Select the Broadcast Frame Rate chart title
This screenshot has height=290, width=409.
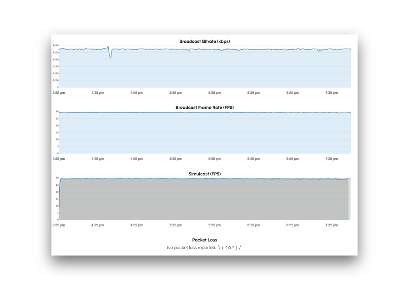tap(204, 107)
